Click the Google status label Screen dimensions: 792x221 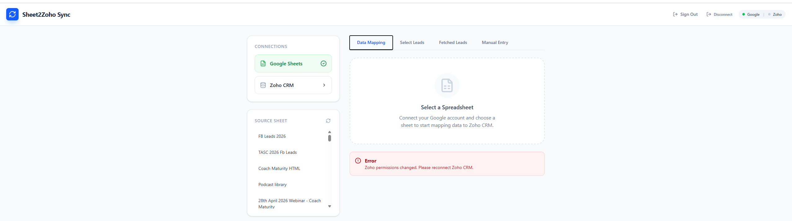[753, 15]
